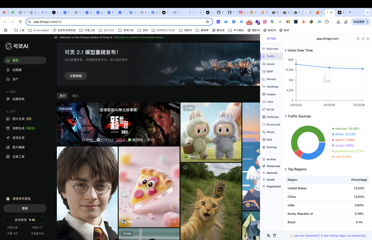Click the 登录 login button
372x240 pixels.
pos(25,208)
